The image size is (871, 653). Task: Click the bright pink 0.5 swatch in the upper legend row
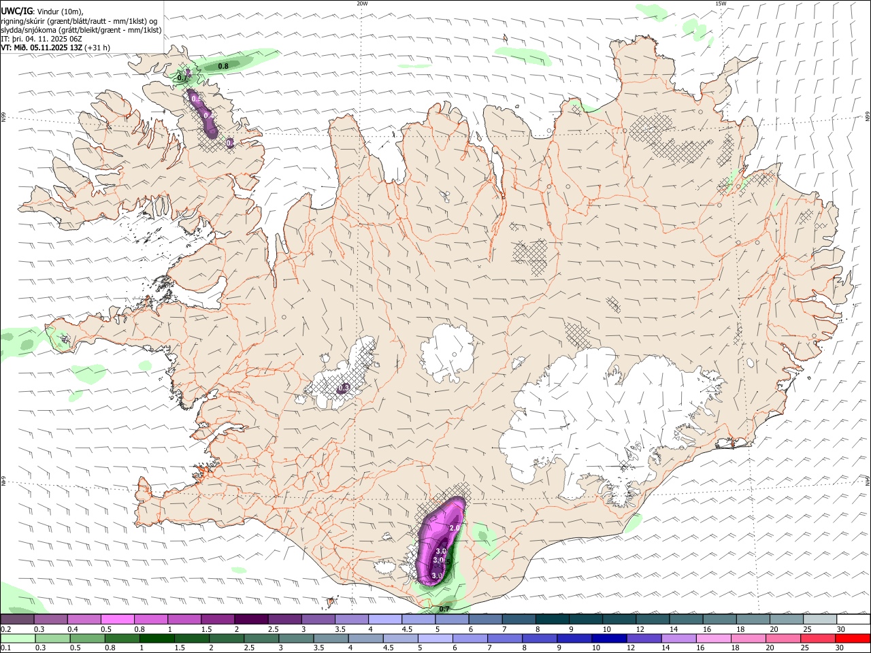coord(117,619)
